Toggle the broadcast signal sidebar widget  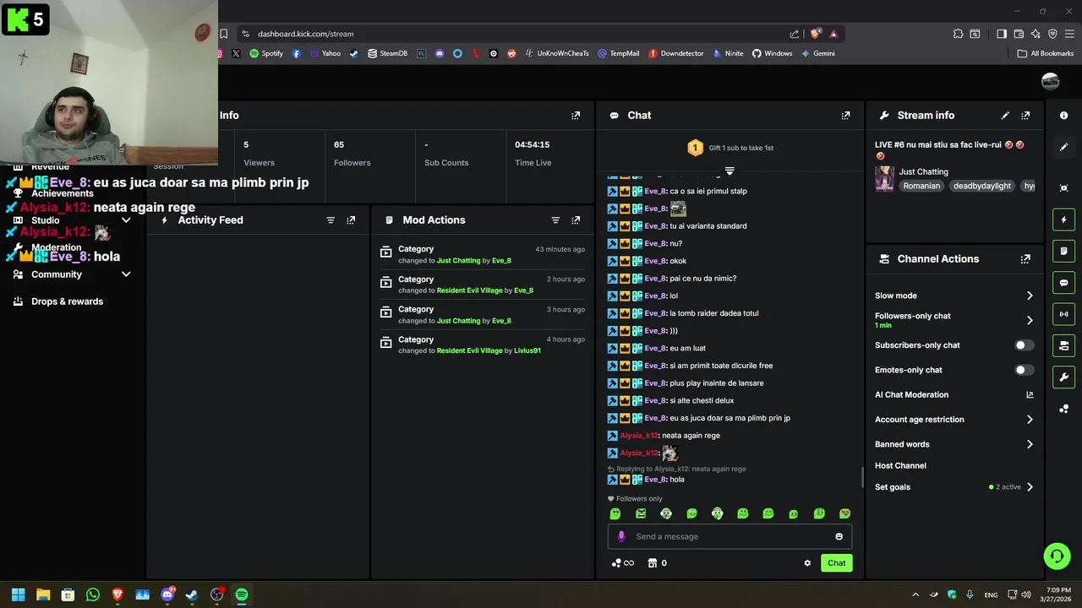tap(1063, 314)
